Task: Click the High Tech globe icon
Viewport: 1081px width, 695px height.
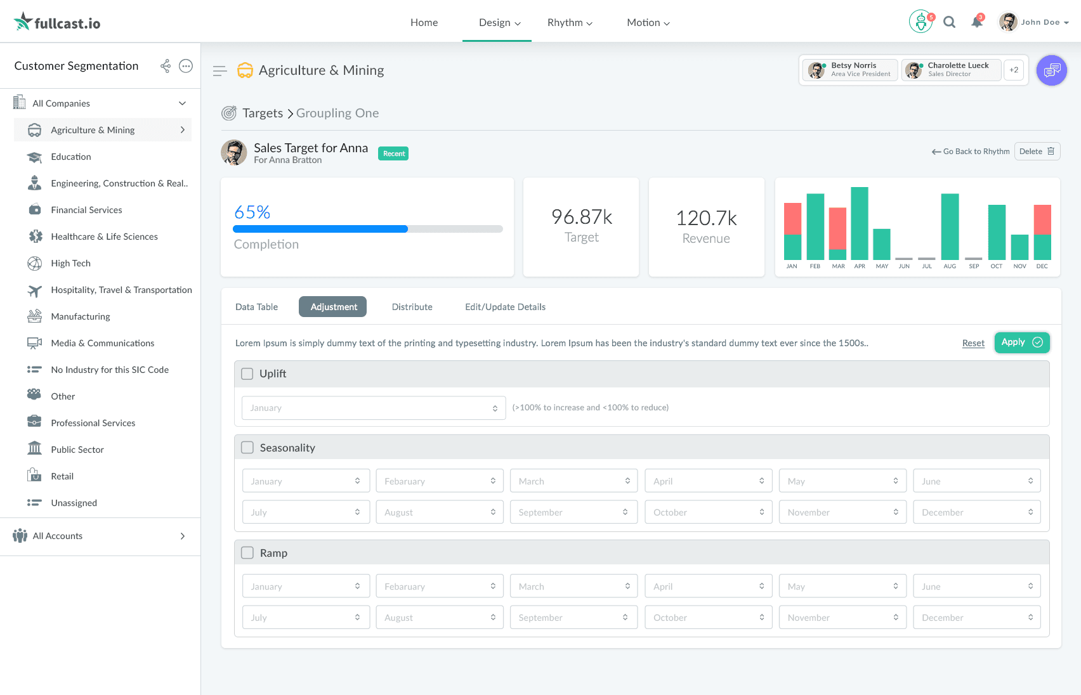Action: tap(35, 263)
